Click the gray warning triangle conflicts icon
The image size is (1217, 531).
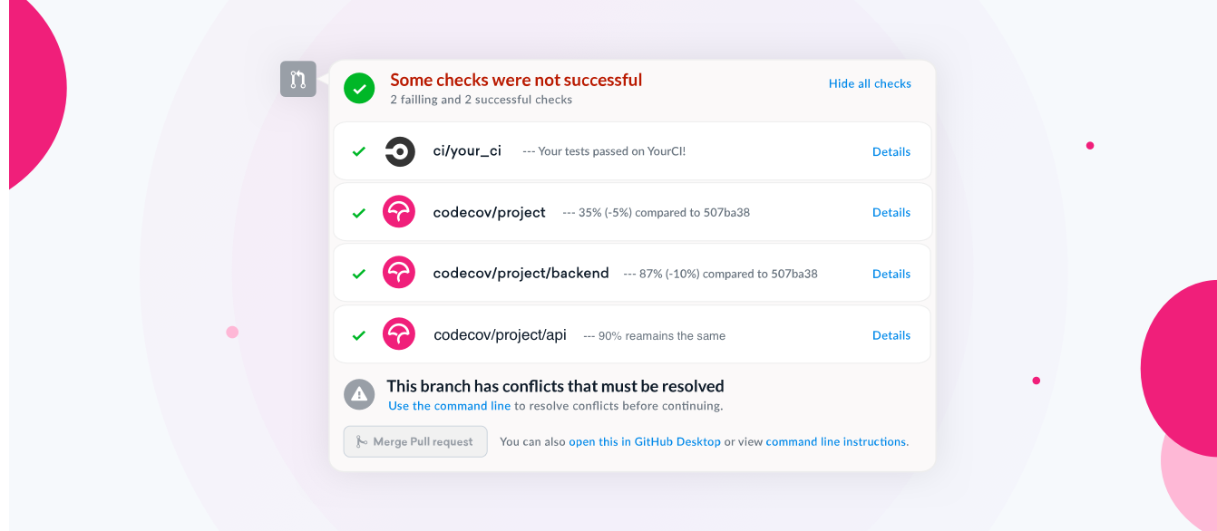(x=359, y=394)
